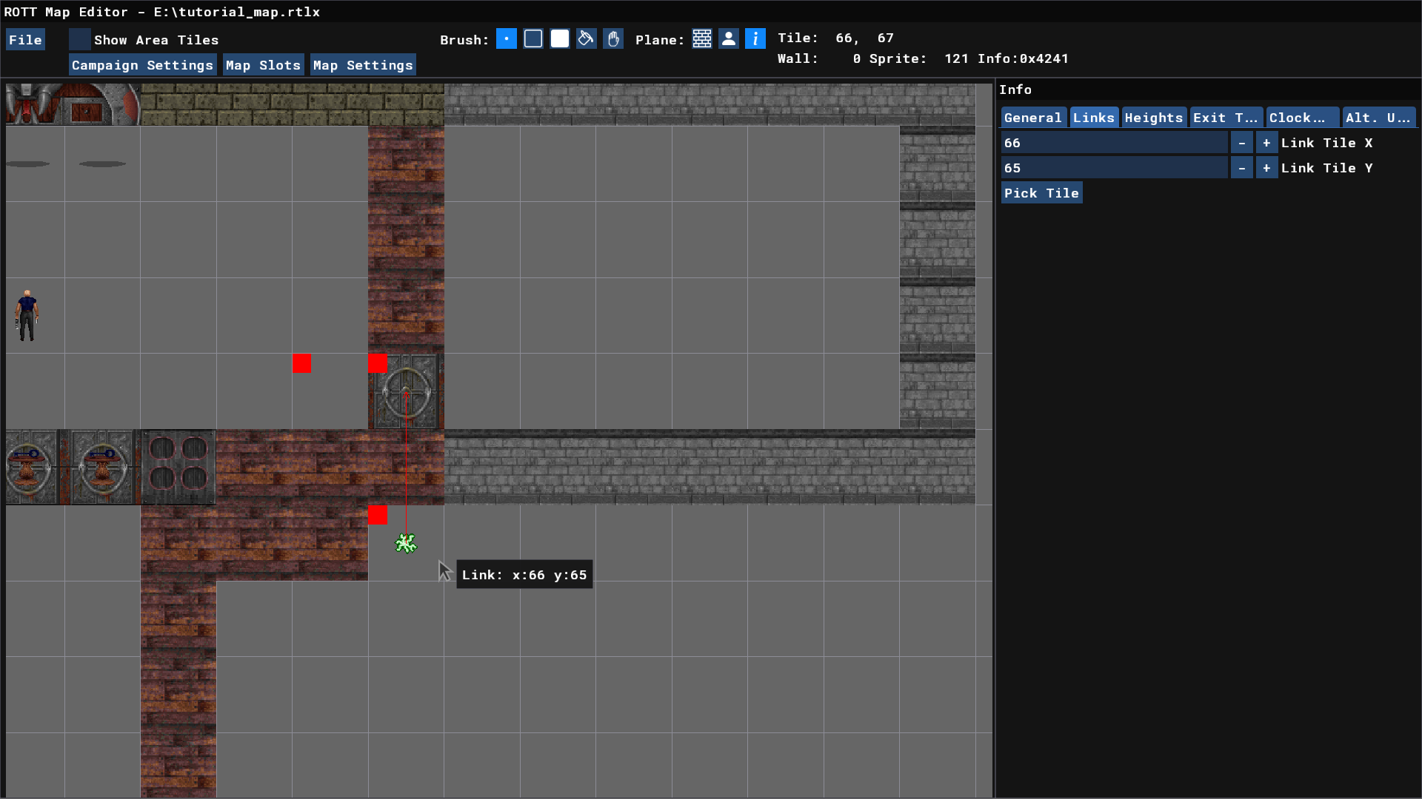Image resolution: width=1422 pixels, height=799 pixels.
Task: Open the General tab in Info panel
Action: point(1032,118)
